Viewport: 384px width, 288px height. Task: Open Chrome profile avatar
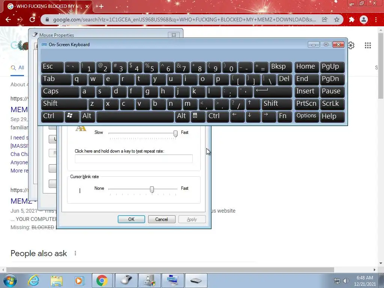click(364, 19)
